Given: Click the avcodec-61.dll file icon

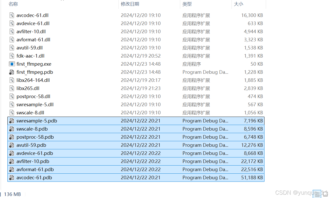Looking at the screenshot, I should click(x=12, y=15).
